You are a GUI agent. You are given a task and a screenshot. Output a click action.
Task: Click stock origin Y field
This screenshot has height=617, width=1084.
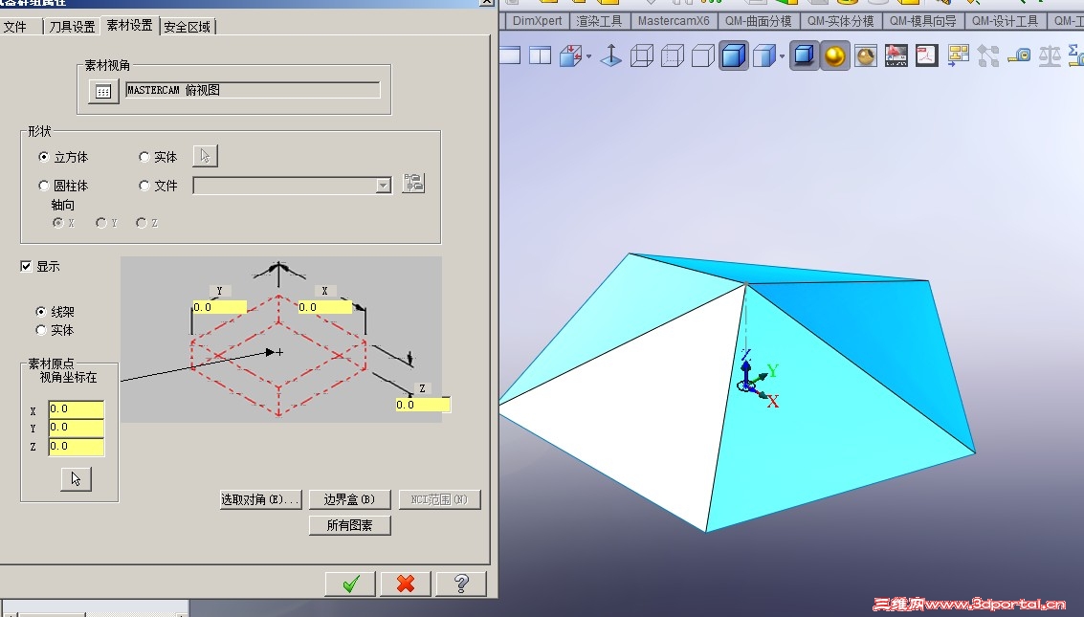[76, 428]
